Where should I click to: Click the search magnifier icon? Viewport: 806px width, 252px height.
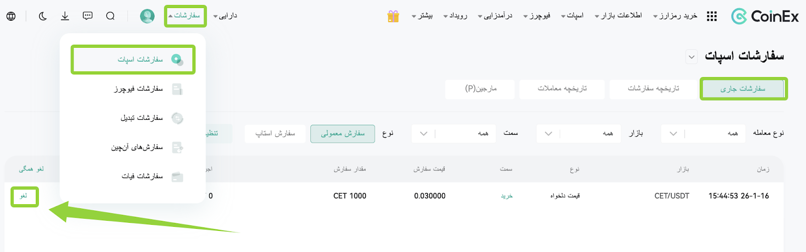110,16
